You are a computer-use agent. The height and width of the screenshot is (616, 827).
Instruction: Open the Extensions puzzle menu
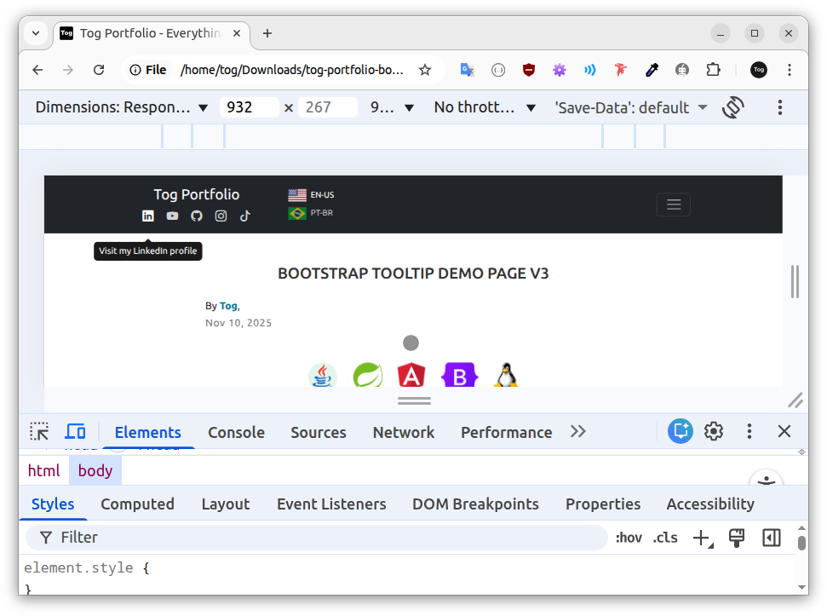point(713,70)
